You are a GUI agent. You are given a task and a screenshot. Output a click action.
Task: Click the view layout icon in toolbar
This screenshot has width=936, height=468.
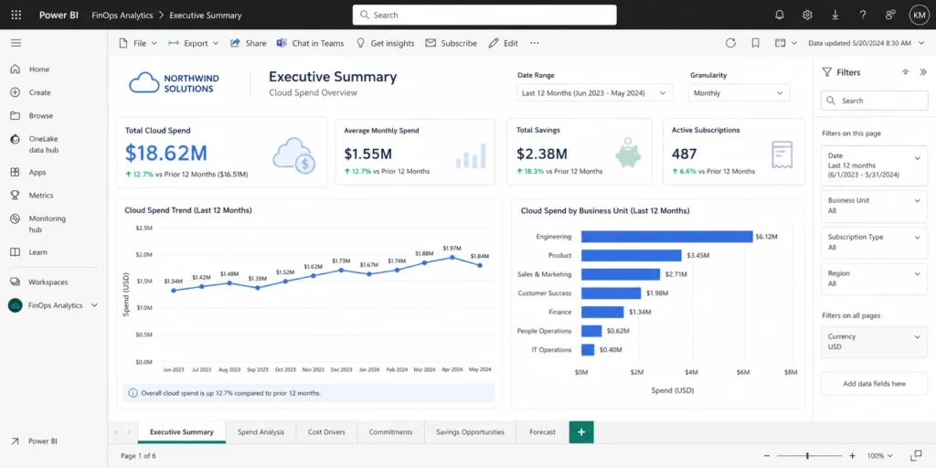click(780, 43)
